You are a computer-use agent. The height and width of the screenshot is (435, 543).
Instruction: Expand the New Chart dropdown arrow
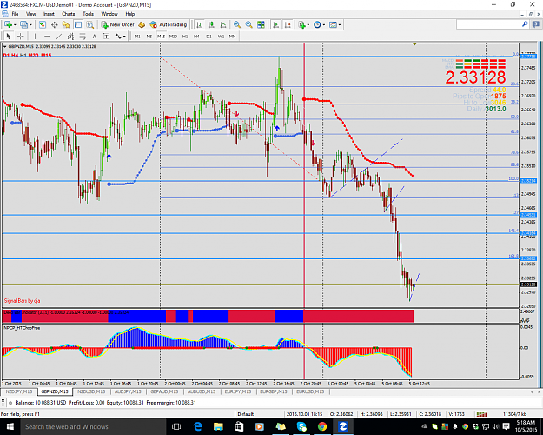pos(15,24)
